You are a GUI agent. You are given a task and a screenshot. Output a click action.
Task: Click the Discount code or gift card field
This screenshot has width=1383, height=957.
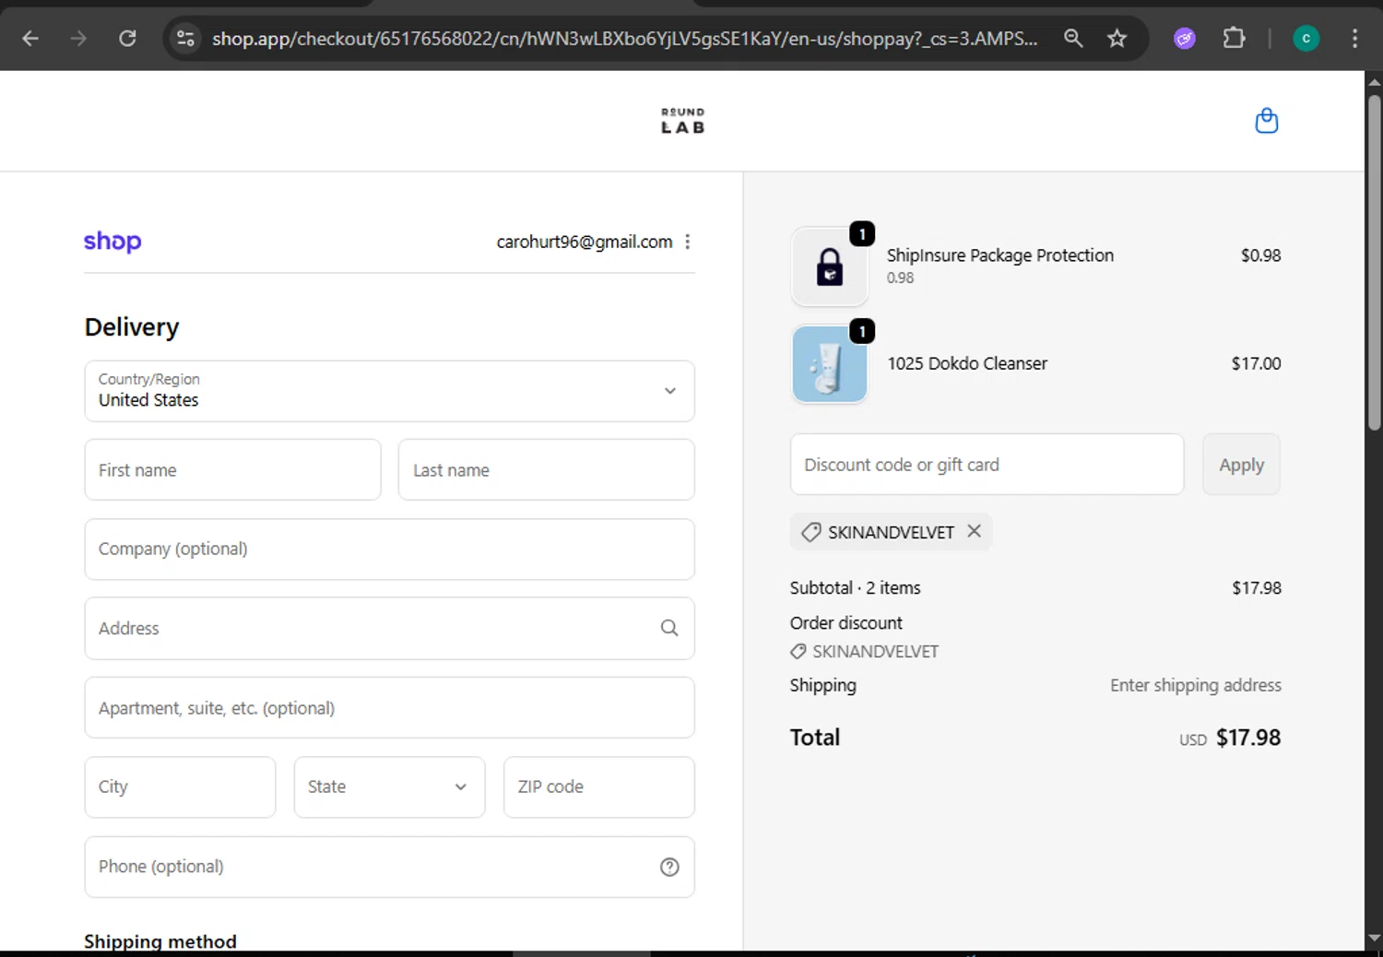[987, 465]
